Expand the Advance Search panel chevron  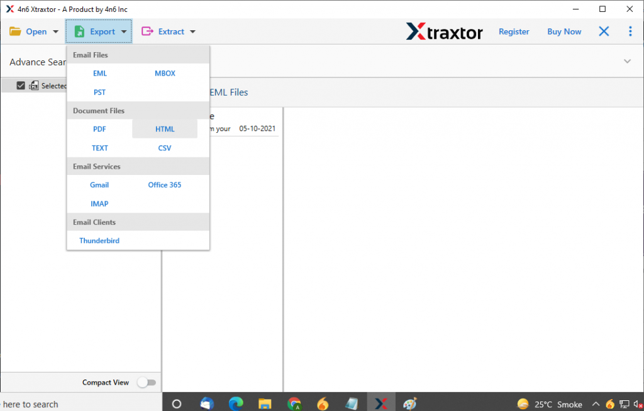tap(627, 61)
